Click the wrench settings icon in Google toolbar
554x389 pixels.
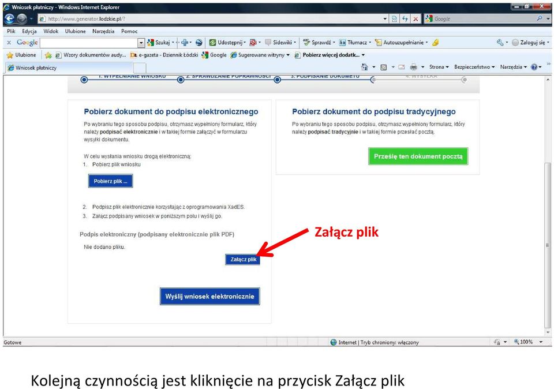coord(500,42)
